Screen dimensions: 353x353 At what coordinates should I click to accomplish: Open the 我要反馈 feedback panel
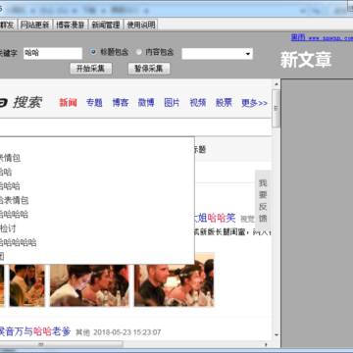click(x=263, y=201)
